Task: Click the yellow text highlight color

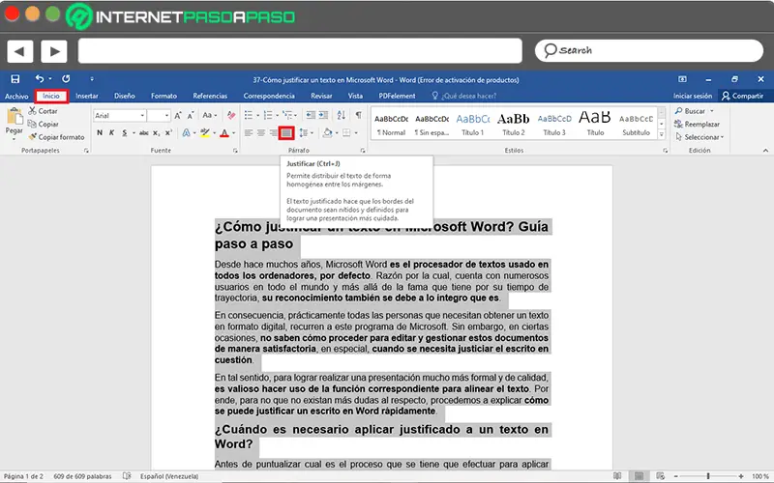Action: tap(205, 133)
